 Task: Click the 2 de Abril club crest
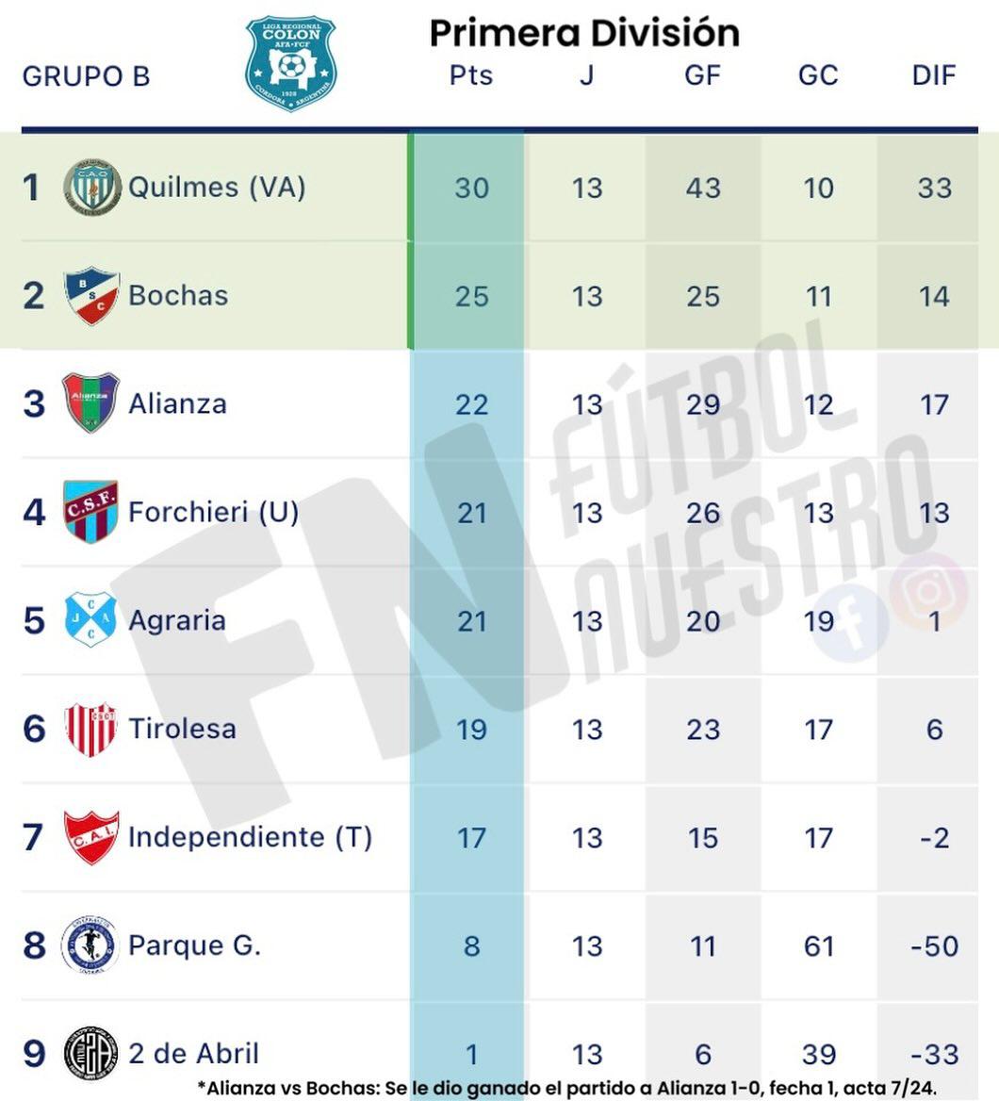pyautogui.click(x=91, y=1053)
